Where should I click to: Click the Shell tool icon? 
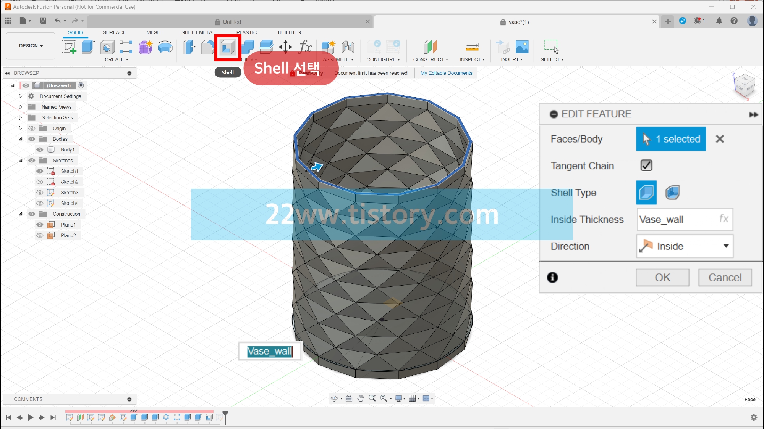coord(228,47)
